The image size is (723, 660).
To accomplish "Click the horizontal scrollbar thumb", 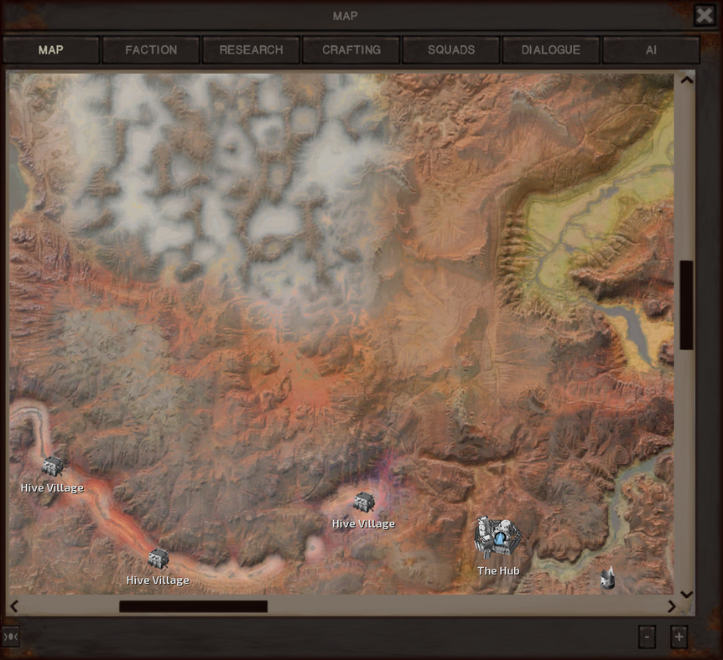I will [193, 606].
